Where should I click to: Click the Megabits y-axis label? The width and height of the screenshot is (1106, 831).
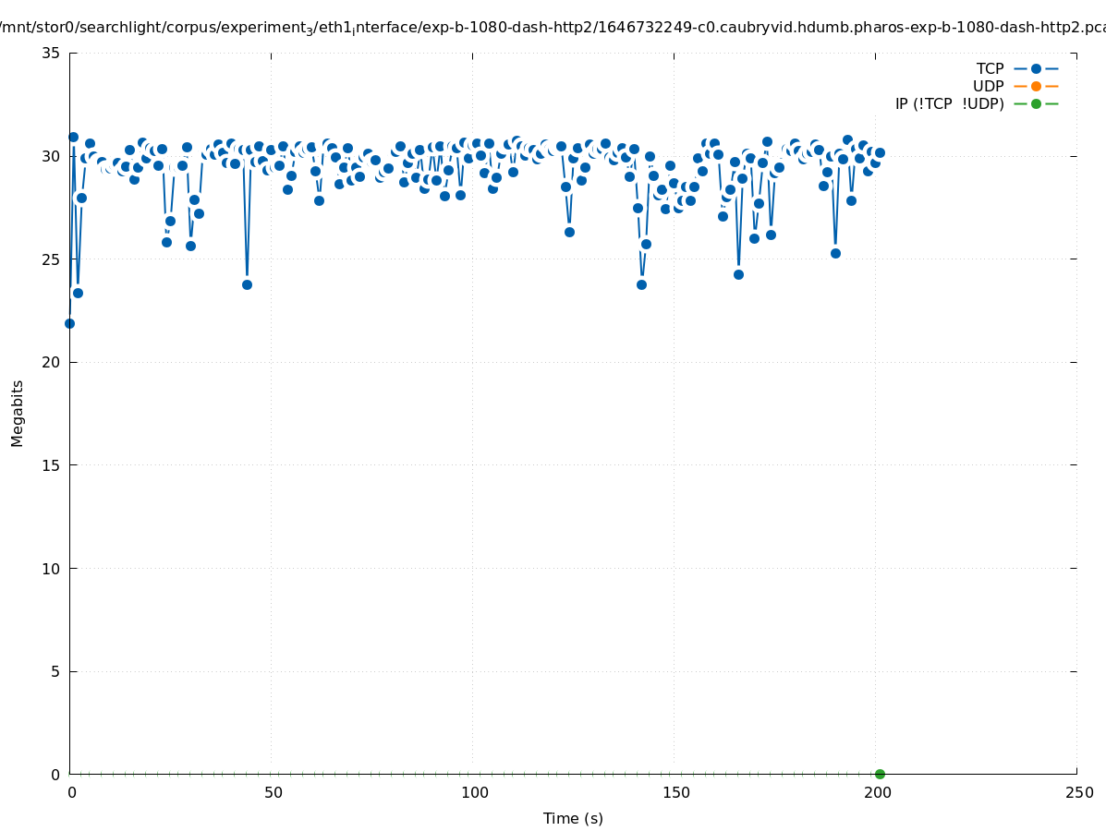(18, 413)
